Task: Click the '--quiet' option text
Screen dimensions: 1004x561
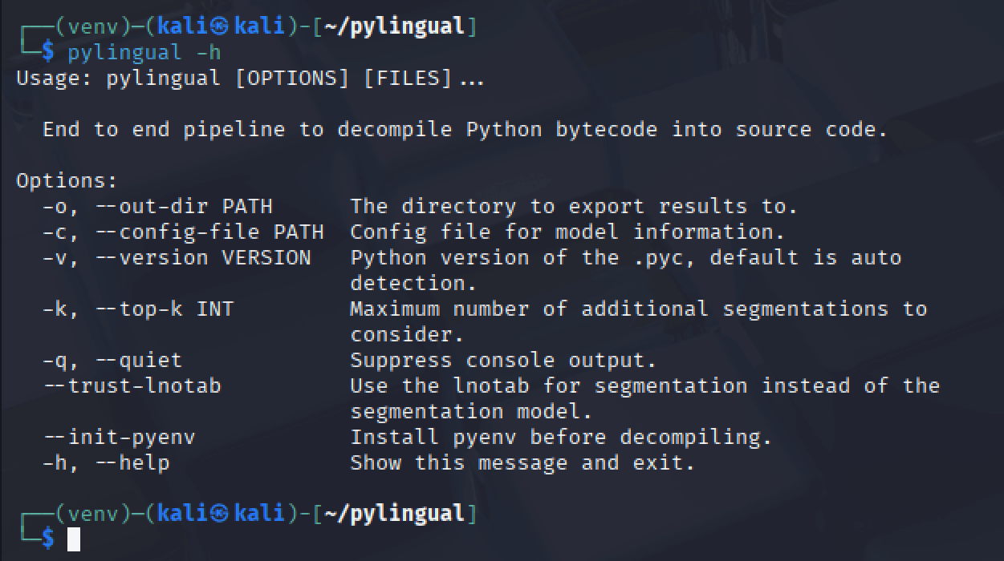Action: (x=139, y=360)
